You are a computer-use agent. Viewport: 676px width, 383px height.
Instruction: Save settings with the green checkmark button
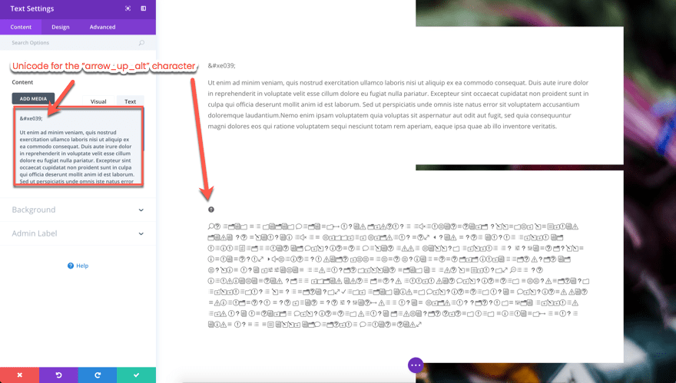tap(136, 375)
